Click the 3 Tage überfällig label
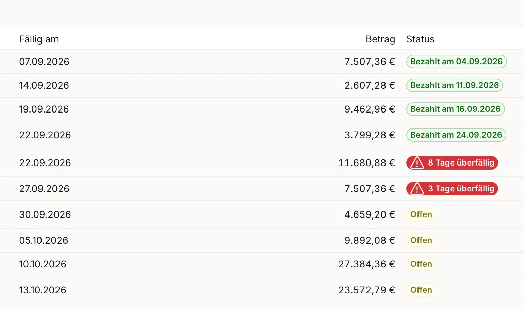Screen dimensions: 524x311 [x=461, y=189]
